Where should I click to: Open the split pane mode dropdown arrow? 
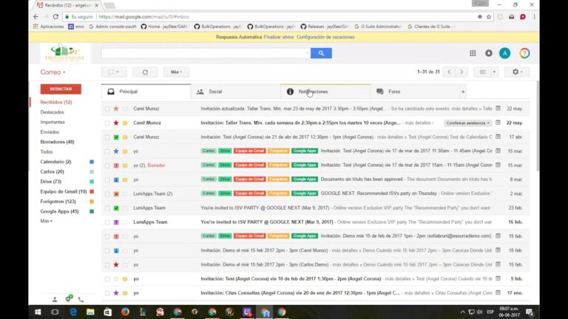tap(494, 72)
